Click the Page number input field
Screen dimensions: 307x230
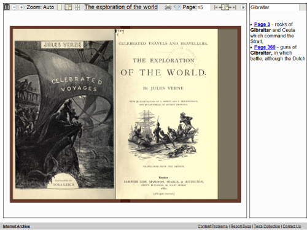click(204, 7)
